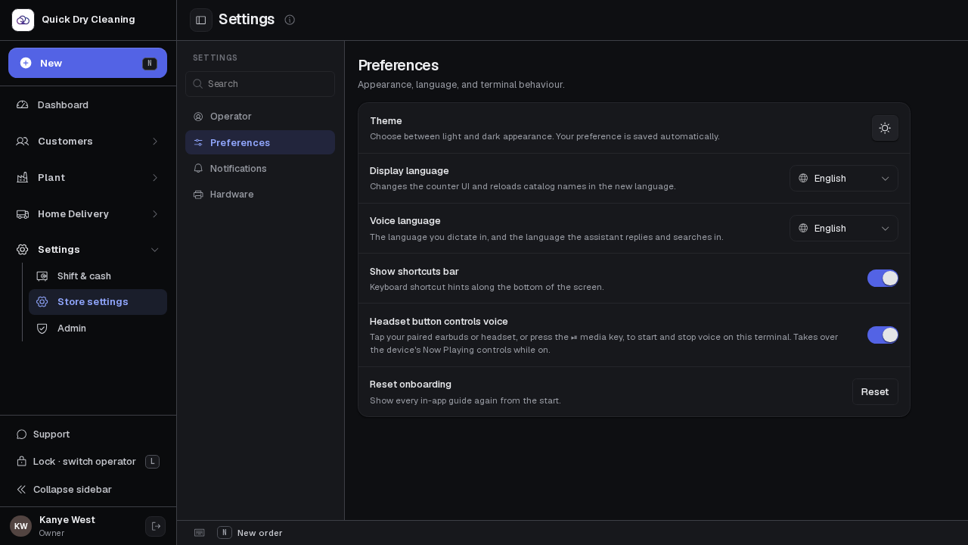
Task: Turn off Headset button controls voice
Action: [x=883, y=335]
